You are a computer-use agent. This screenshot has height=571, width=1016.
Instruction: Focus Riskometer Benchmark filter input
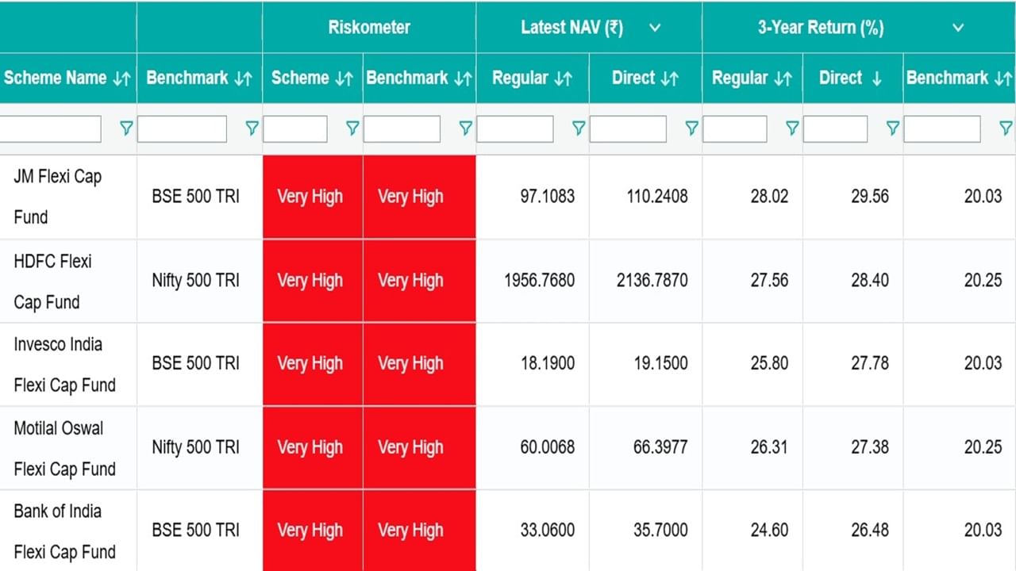tap(402, 128)
